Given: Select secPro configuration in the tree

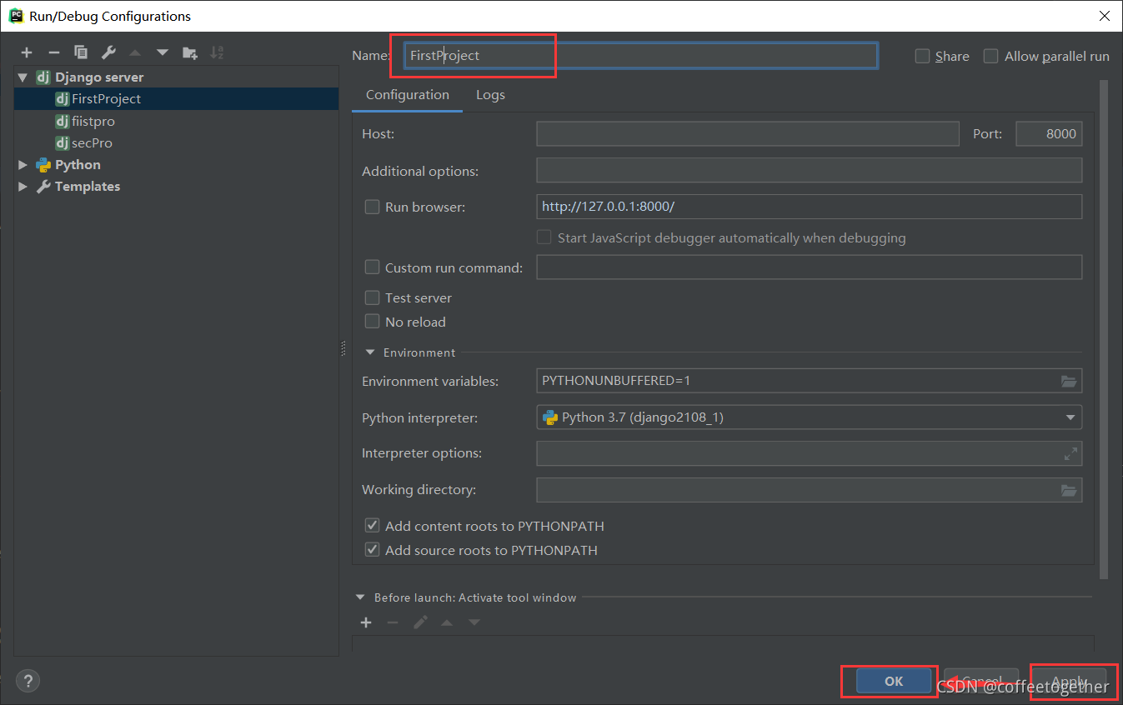Looking at the screenshot, I should coord(92,142).
